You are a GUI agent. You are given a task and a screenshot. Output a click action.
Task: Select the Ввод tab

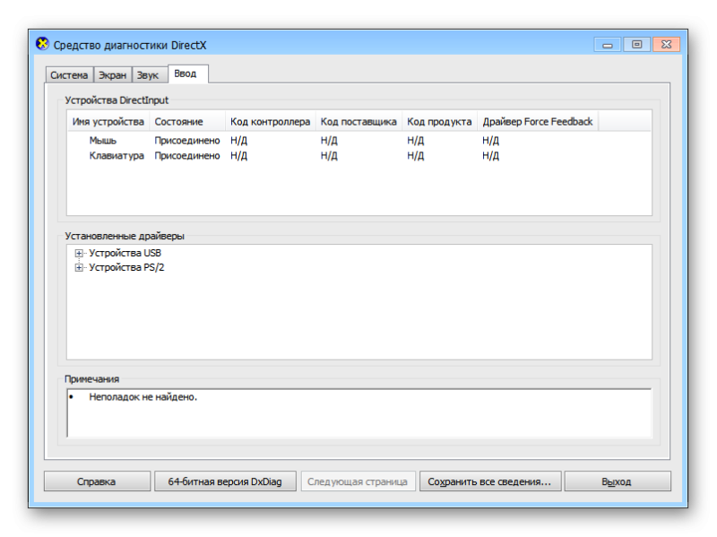pyautogui.click(x=188, y=74)
